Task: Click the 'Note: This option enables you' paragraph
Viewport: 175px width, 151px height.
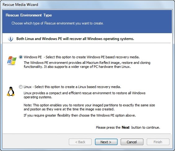Action: pos(89,107)
